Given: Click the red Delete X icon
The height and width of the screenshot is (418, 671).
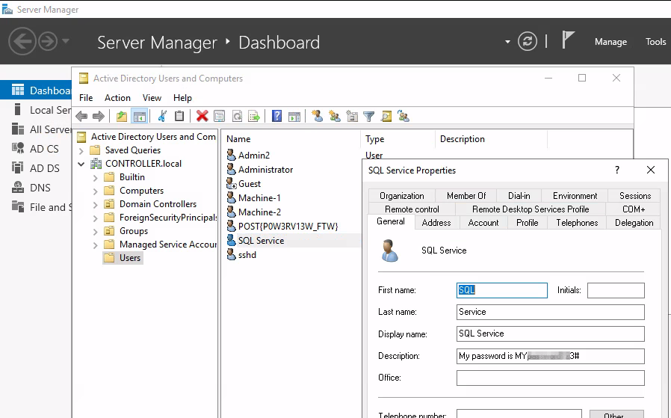Looking at the screenshot, I should (202, 116).
